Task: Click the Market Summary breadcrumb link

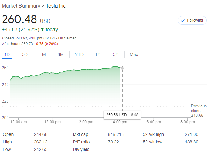Action: (21, 6)
